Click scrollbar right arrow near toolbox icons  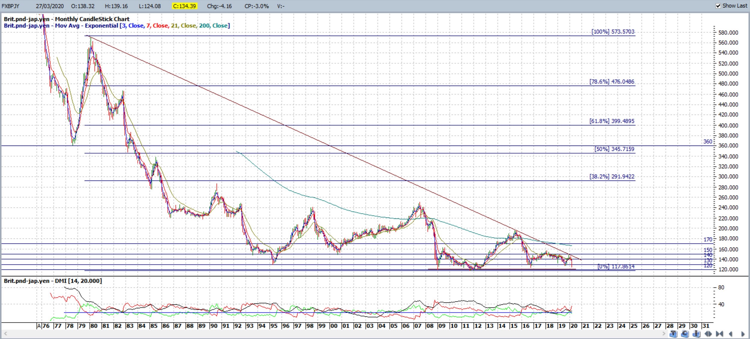[664, 333]
